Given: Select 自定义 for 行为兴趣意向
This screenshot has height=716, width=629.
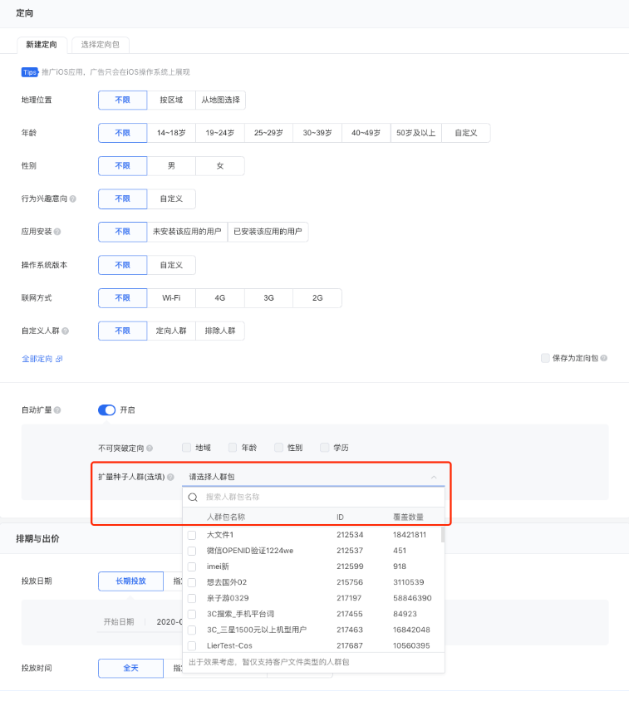Looking at the screenshot, I should pos(171,199).
